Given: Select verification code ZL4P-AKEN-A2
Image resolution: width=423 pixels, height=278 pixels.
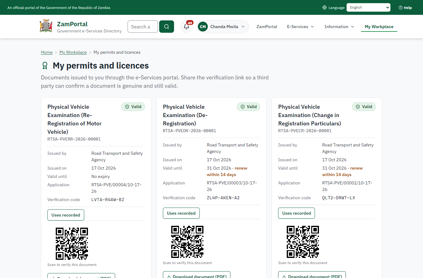Looking at the screenshot, I should click(x=223, y=198).
